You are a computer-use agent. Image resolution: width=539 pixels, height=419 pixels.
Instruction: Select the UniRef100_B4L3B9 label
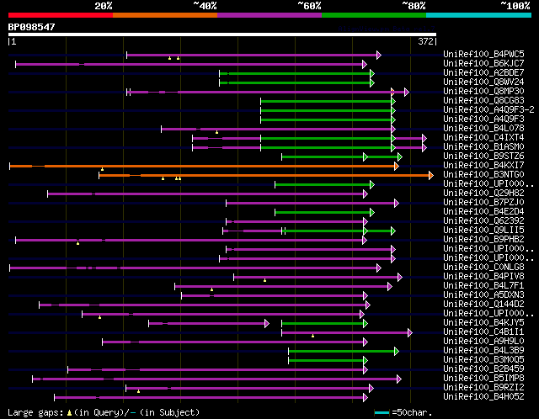click(x=483, y=351)
